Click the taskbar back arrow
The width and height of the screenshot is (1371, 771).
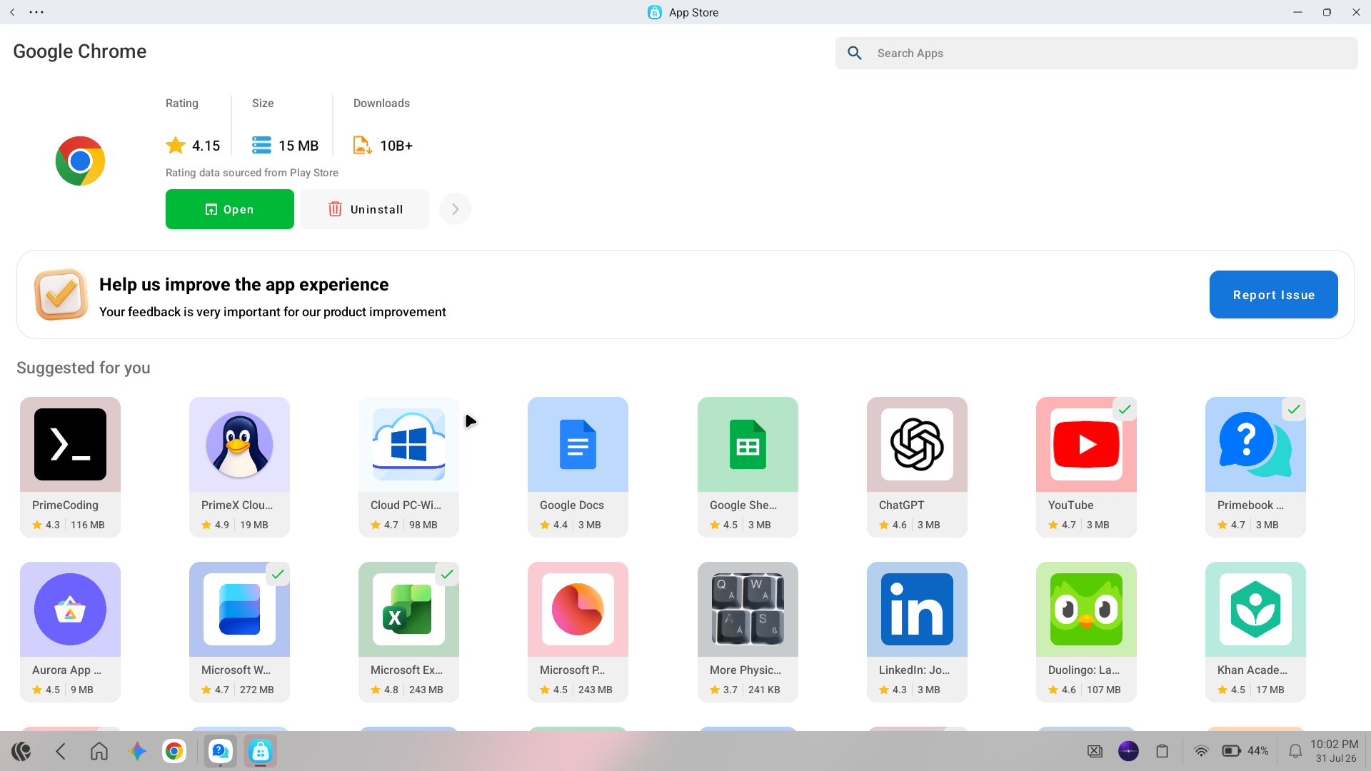coord(61,751)
